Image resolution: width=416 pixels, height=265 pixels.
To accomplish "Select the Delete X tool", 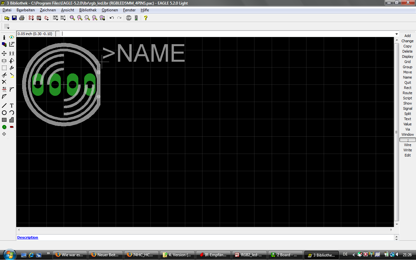I will pos(4,82).
